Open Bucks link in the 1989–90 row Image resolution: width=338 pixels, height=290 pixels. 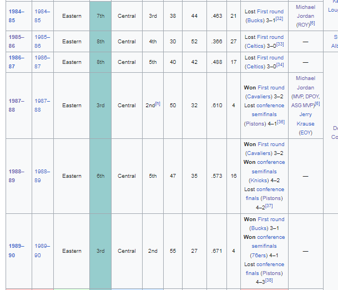click(259, 228)
